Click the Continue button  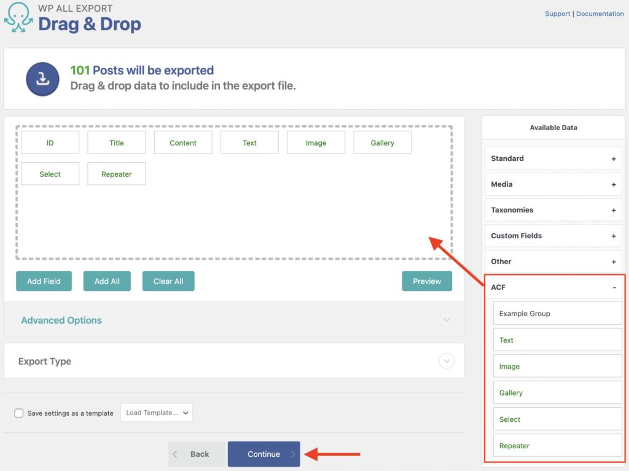pyautogui.click(x=264, y=454)
